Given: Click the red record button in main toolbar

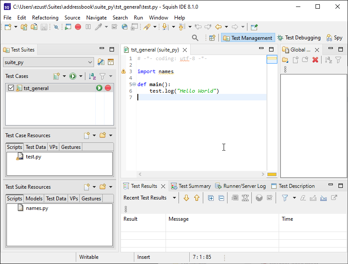Looking at the screenshot, I should pyautogui.click(x=78, y=27).
